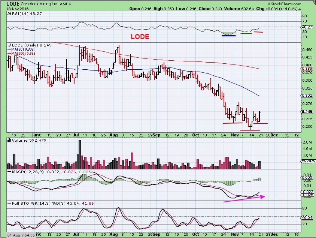Click the High 0.250 value in header
Viewport: 316px width, 238px height.
(164, 9)
